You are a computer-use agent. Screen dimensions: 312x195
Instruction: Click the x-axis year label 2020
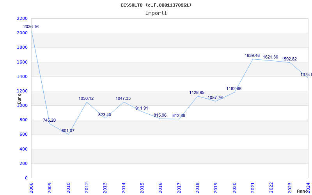234,188
